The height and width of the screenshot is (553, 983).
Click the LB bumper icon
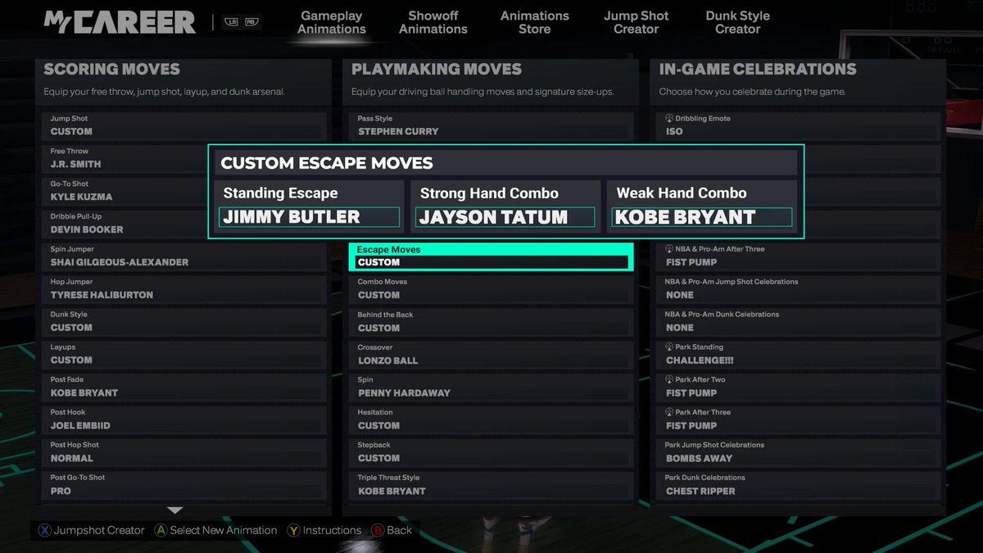point(232,22)
